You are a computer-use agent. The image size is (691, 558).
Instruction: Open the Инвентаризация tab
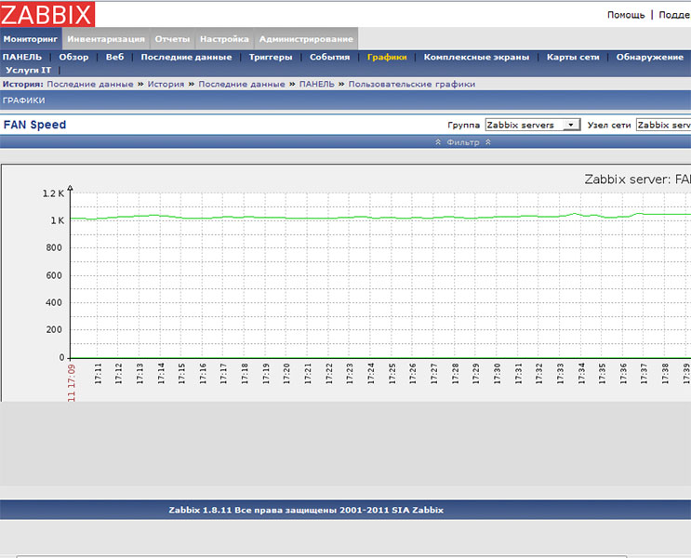point(106,39)
